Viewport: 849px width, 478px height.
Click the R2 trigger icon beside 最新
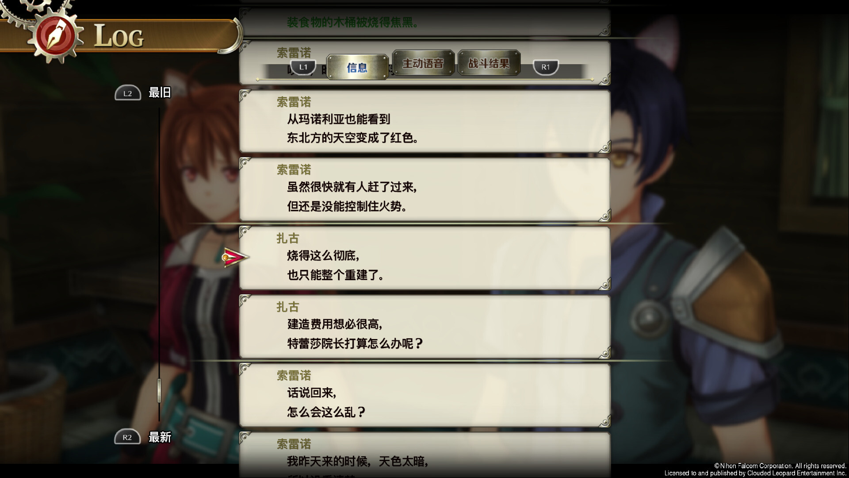tap(127, 437)
